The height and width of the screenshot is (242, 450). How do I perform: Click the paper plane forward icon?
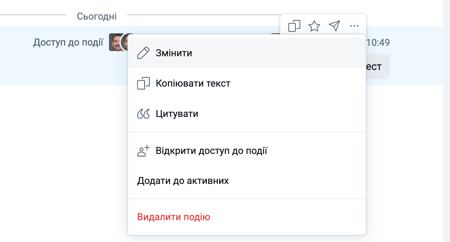click(334, 26)
